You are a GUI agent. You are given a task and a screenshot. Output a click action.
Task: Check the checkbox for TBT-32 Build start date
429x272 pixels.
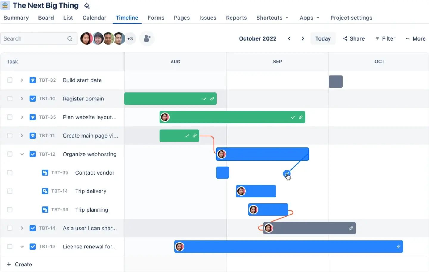pos(10,80)
